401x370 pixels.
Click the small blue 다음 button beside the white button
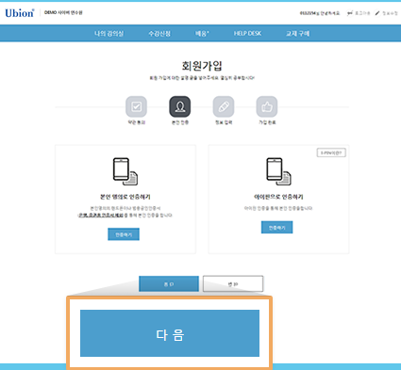click(169, 284)
